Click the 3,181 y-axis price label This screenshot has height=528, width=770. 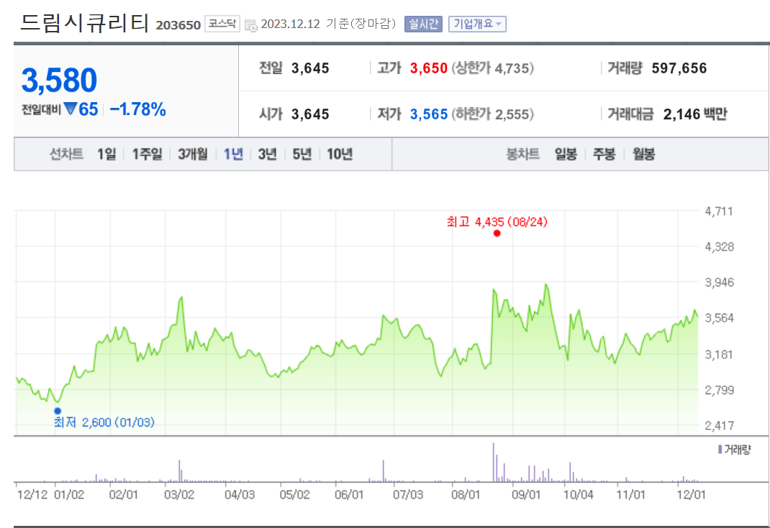719,355
